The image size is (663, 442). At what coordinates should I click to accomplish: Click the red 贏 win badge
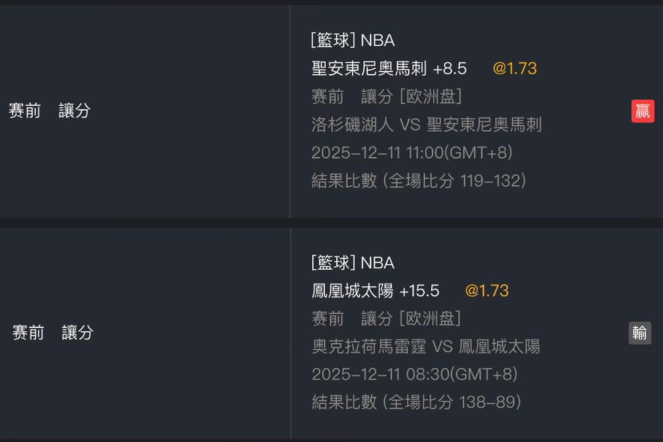click(x=643, y=111)
